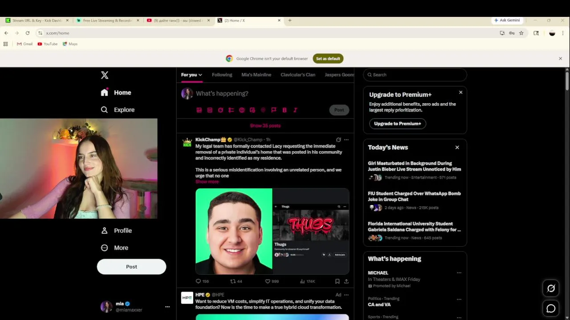Click the page scrollbar thumb
570x320 pixels.
[x=567, y=81]
